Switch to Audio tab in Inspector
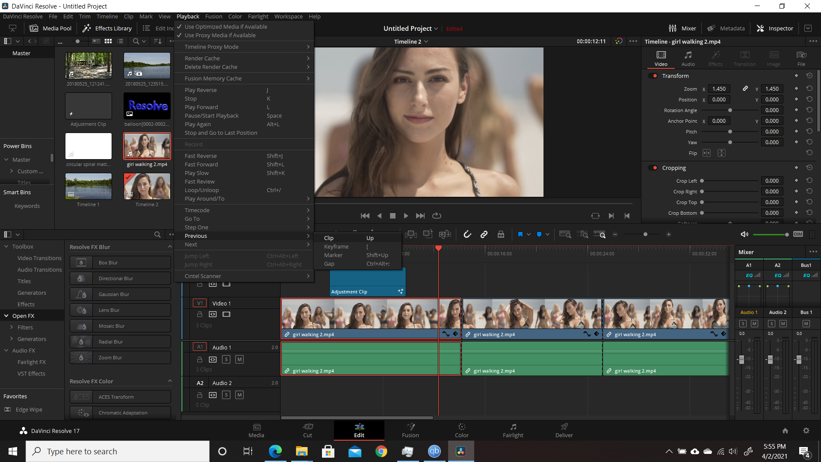This screenshot has height=462, width=821. (688, 59)
